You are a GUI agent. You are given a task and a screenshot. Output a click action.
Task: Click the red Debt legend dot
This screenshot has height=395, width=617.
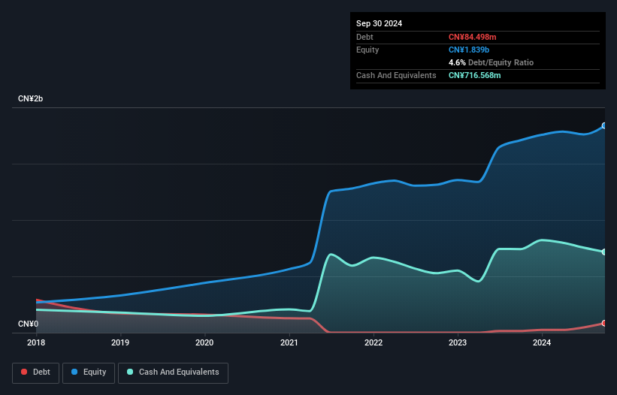point(24,372)
